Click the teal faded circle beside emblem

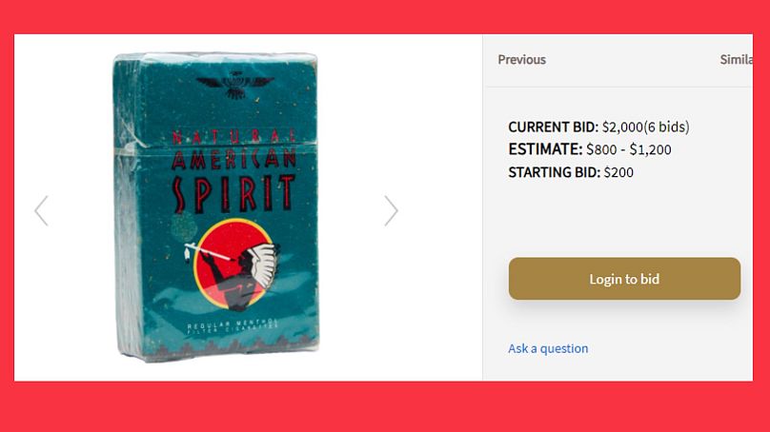coord(184,227)
